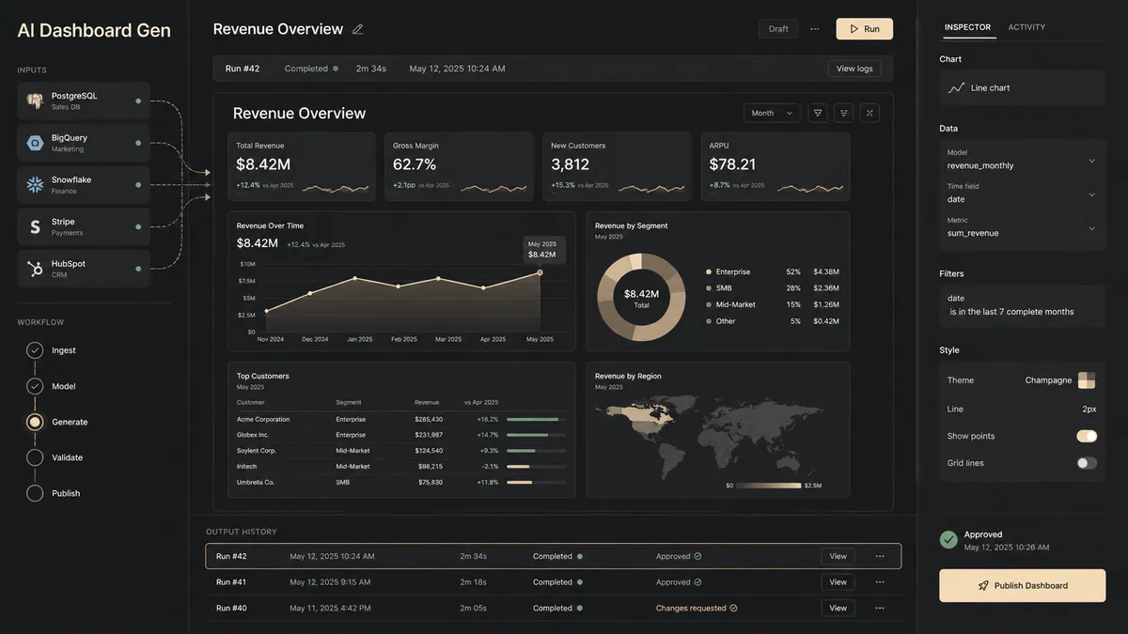Click the funnel filter icon beside Month
1128x634 pixels.
click(x=818, y=113)
